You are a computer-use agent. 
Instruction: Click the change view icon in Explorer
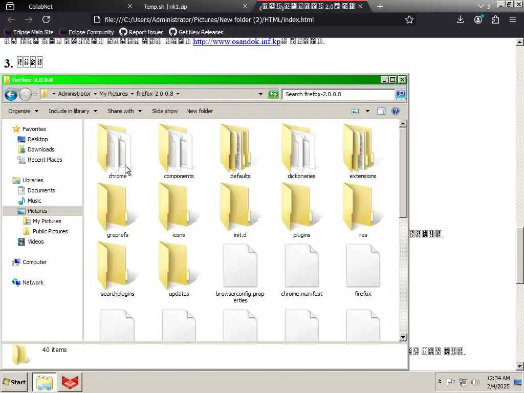355,111
